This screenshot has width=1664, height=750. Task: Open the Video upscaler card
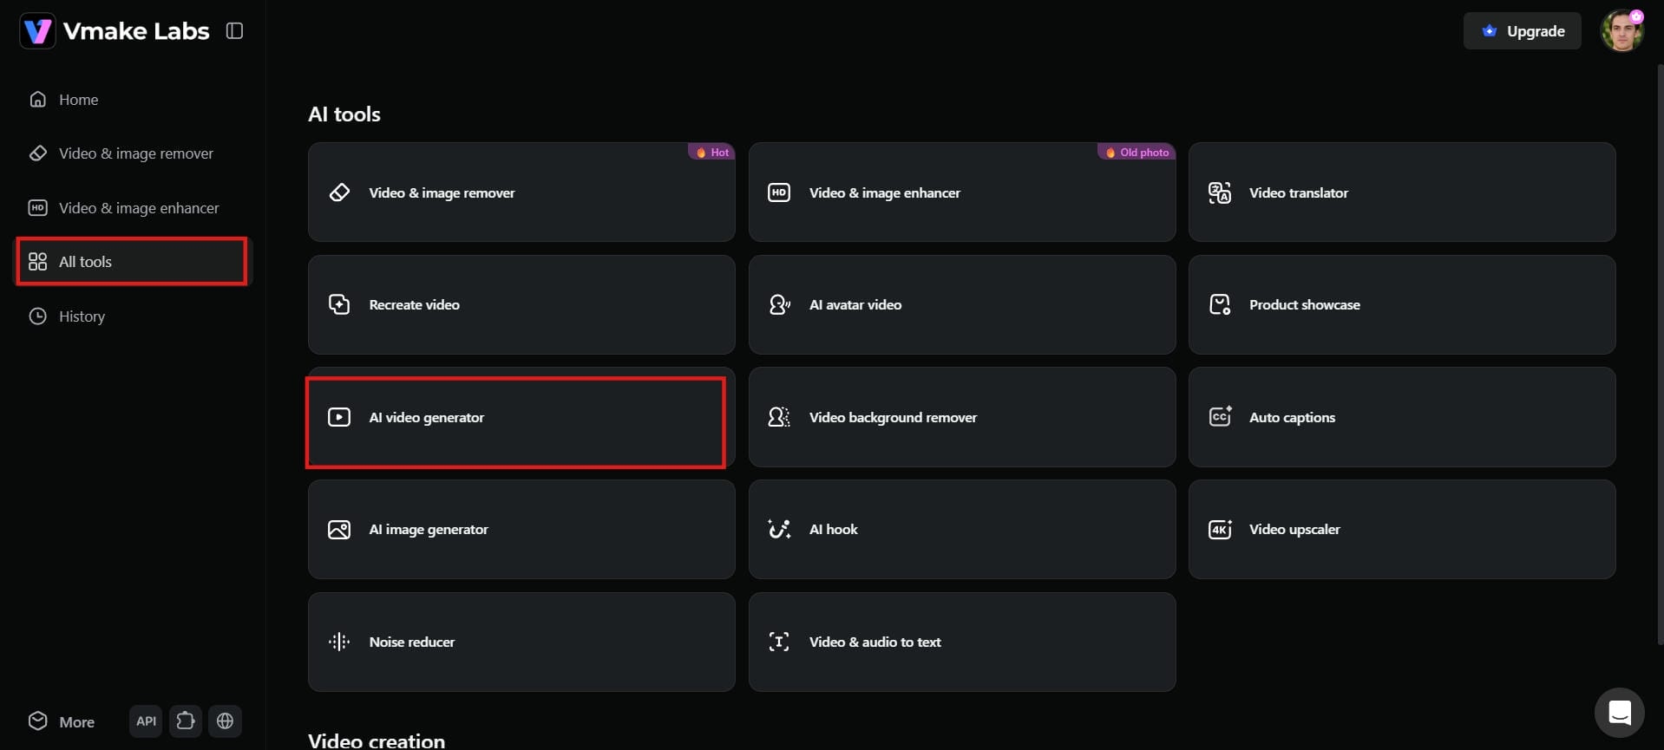(x=1402, y=529)
